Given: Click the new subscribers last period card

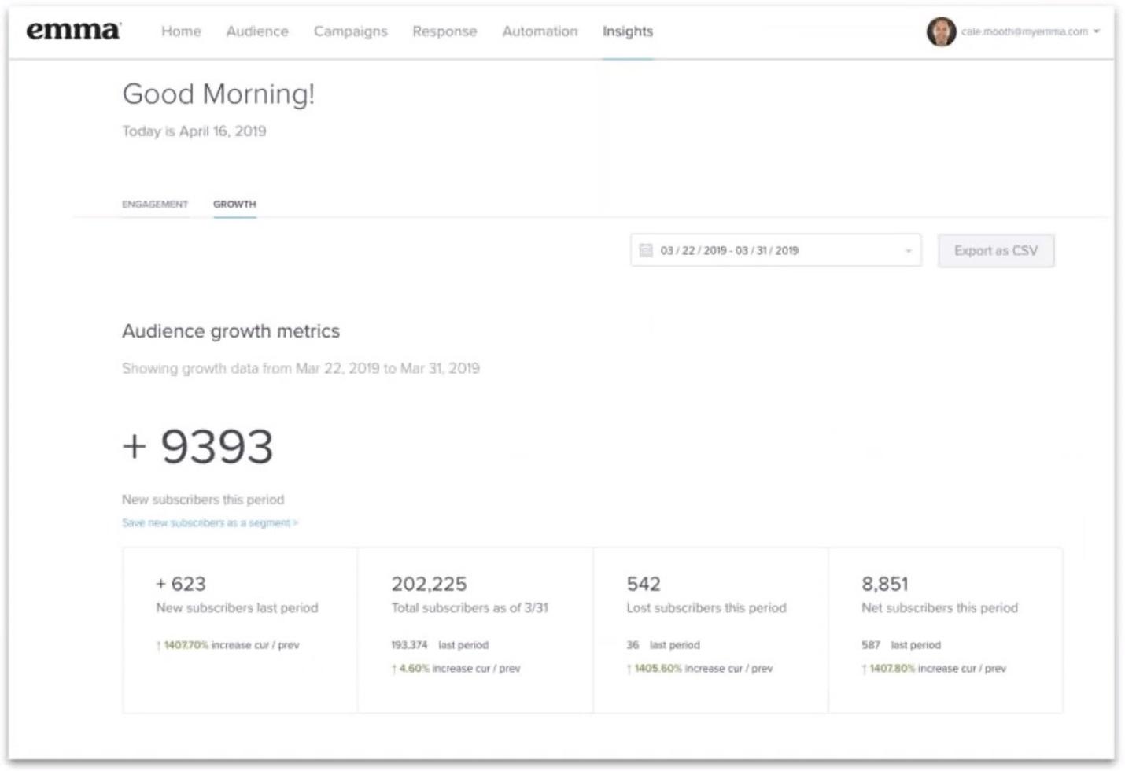Looking at the screenshot, I should pyautogui.click(x=240, y=630).
